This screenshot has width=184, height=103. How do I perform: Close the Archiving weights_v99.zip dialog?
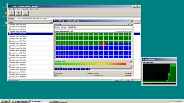[132, 21]
